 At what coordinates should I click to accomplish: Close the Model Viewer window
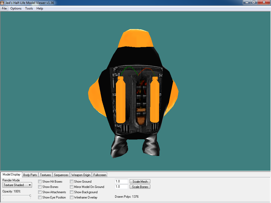(264, 2)
